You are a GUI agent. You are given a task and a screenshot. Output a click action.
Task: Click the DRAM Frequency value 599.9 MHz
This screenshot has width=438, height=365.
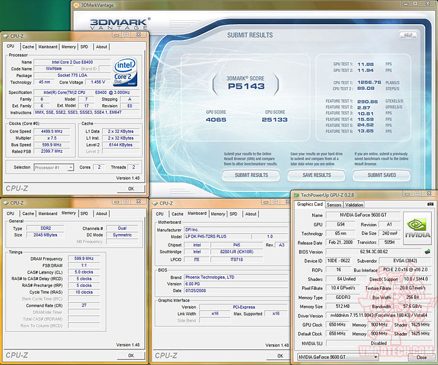pos(84,259)
